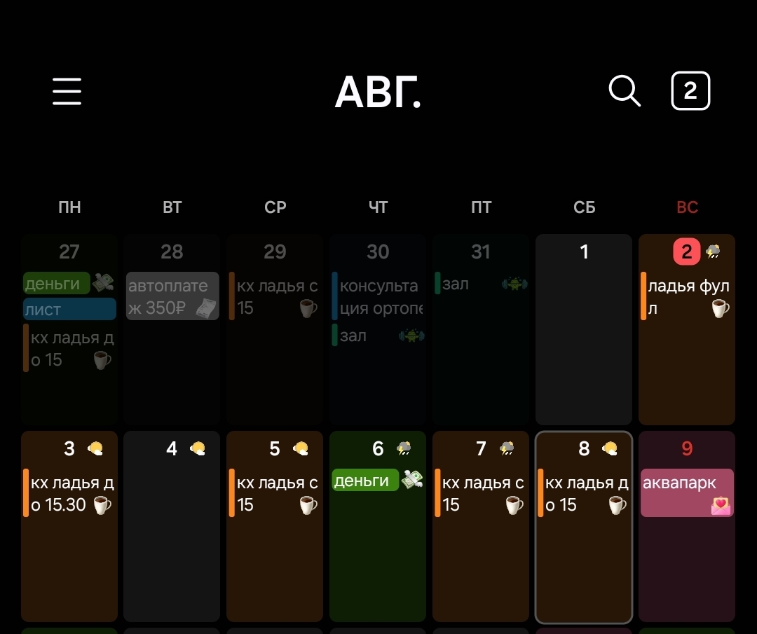Click sunny weather icon on day 3

tap(95, 449)
